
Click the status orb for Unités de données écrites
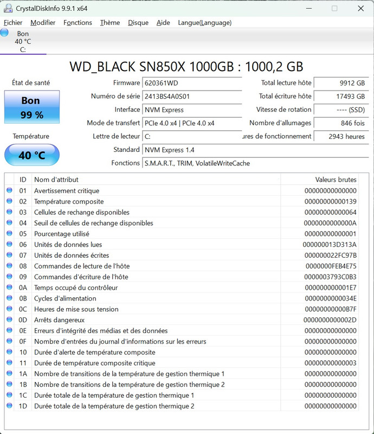[x=9, y=255]
